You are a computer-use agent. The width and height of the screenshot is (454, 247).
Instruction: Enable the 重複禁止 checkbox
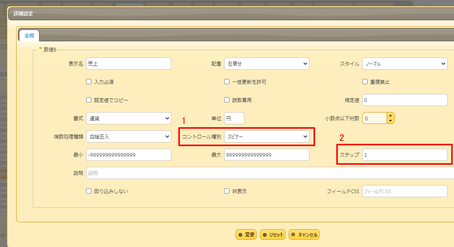pyautogui.click(x=365, y=81)
